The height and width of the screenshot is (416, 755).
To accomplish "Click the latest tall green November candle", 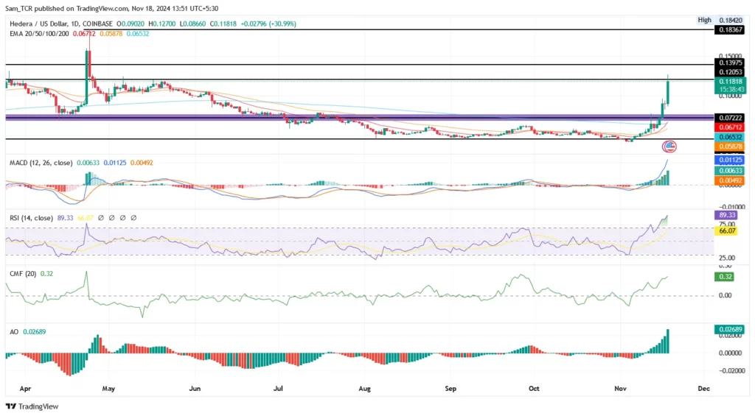I will (x=667, y=91).
